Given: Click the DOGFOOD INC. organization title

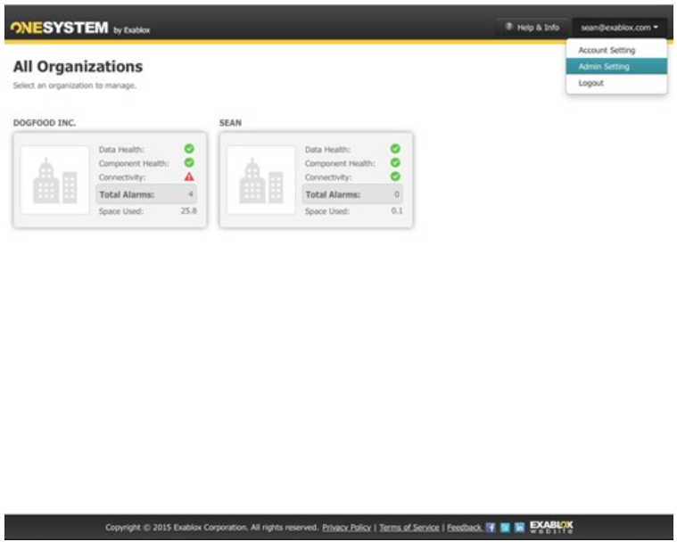Looking at the screenshot, I should 45,123.
